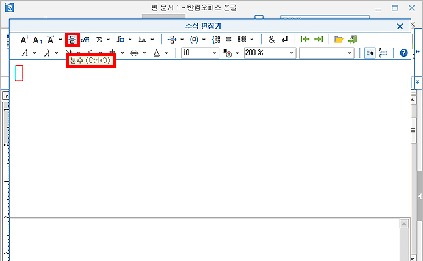423x261 pixels.
Task: Click the matrix grid icon
Action: (241, 40)
